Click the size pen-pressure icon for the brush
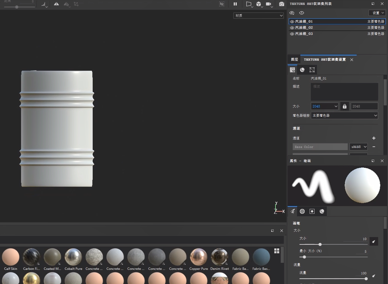The image size is (388, 284). coord(374,241)
